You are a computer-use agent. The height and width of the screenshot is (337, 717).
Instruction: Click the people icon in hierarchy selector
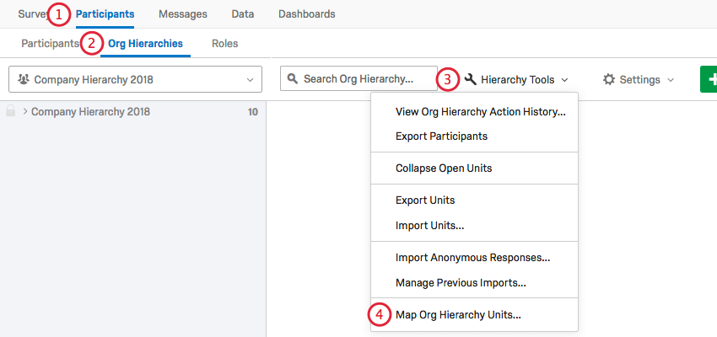[23, 80]
